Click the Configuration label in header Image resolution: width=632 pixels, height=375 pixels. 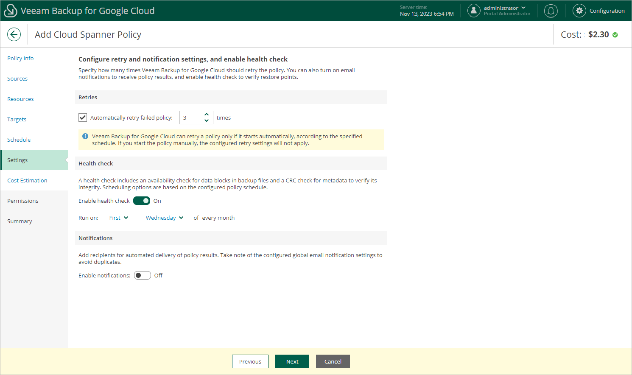607,11
